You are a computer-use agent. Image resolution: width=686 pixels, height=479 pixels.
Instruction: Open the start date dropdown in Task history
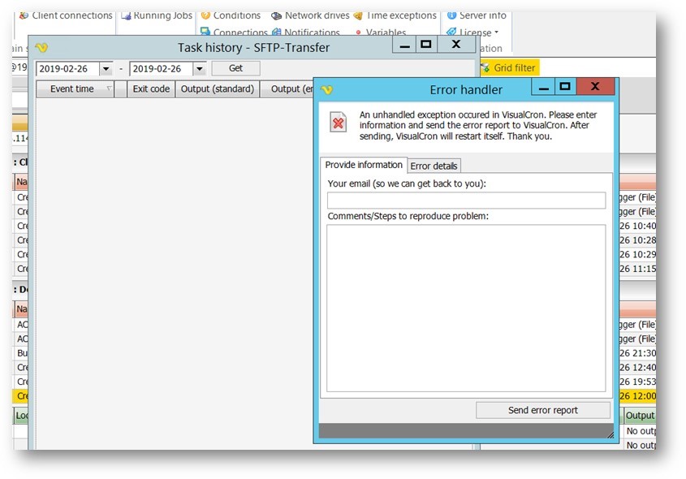[106, 69]
